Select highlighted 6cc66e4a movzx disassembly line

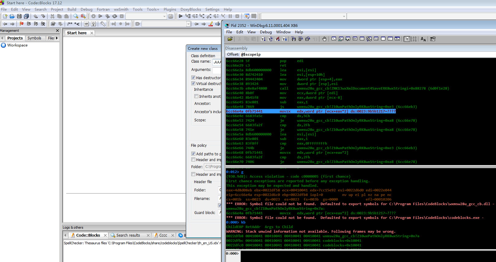point(311,111)
